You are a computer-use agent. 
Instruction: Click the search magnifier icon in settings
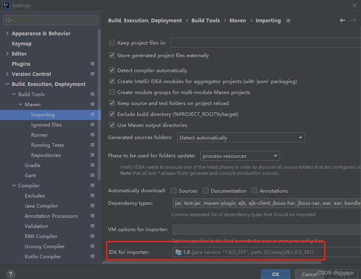[8, 20]
